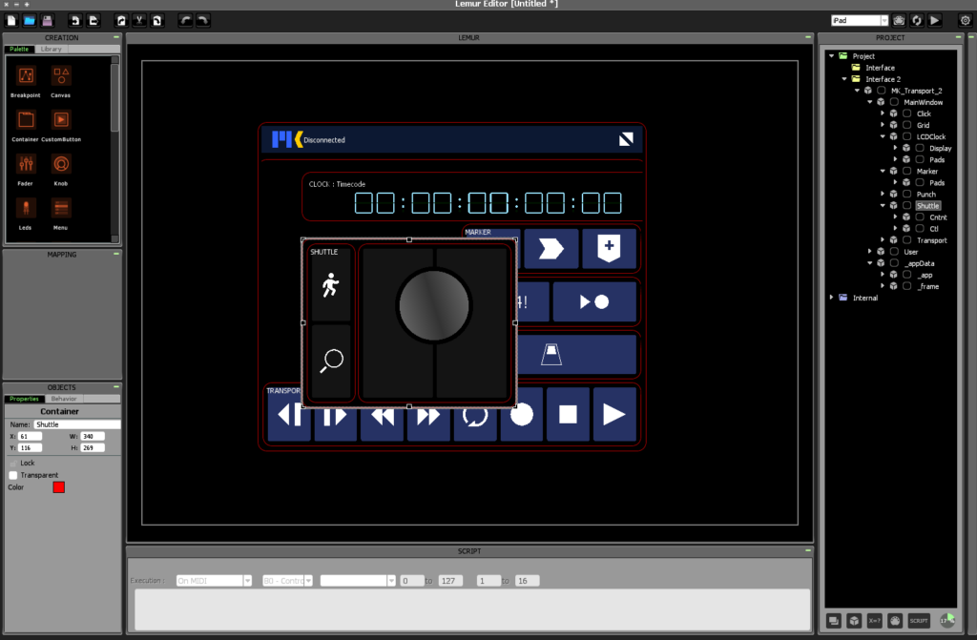Image resolution: width=977 pixels, height=640 pixels.
Task: Open the On MIDI execution dropdown
Action: click(214, 581)
